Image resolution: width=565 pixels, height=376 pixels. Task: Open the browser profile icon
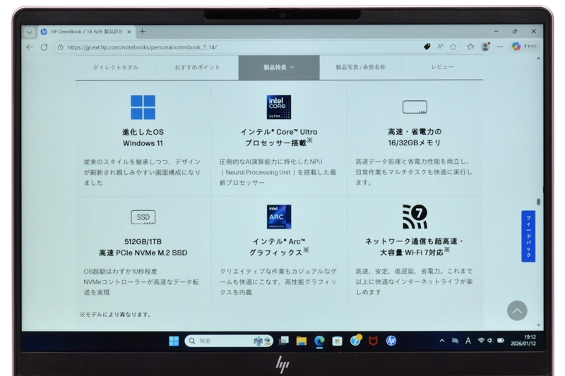pyautogui.click(x=486, y=47)
